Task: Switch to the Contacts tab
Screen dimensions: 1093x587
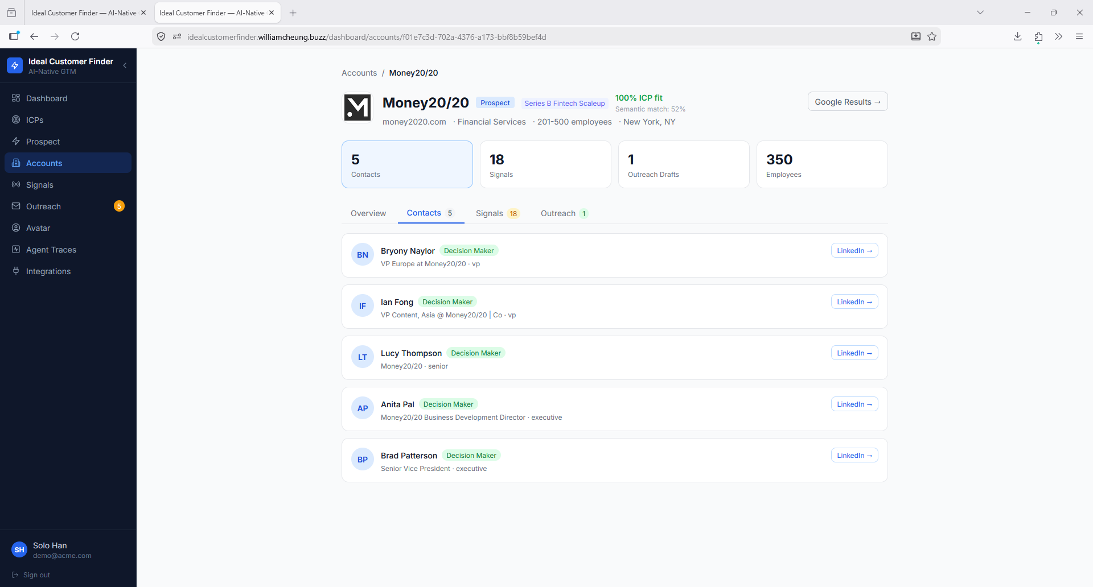Action: [x=431, y=213]
